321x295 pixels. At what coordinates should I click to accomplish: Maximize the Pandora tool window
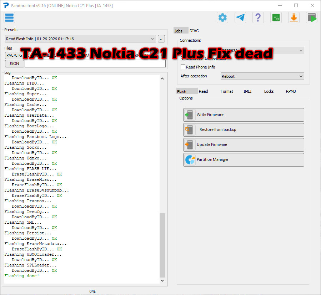point(296,5)
